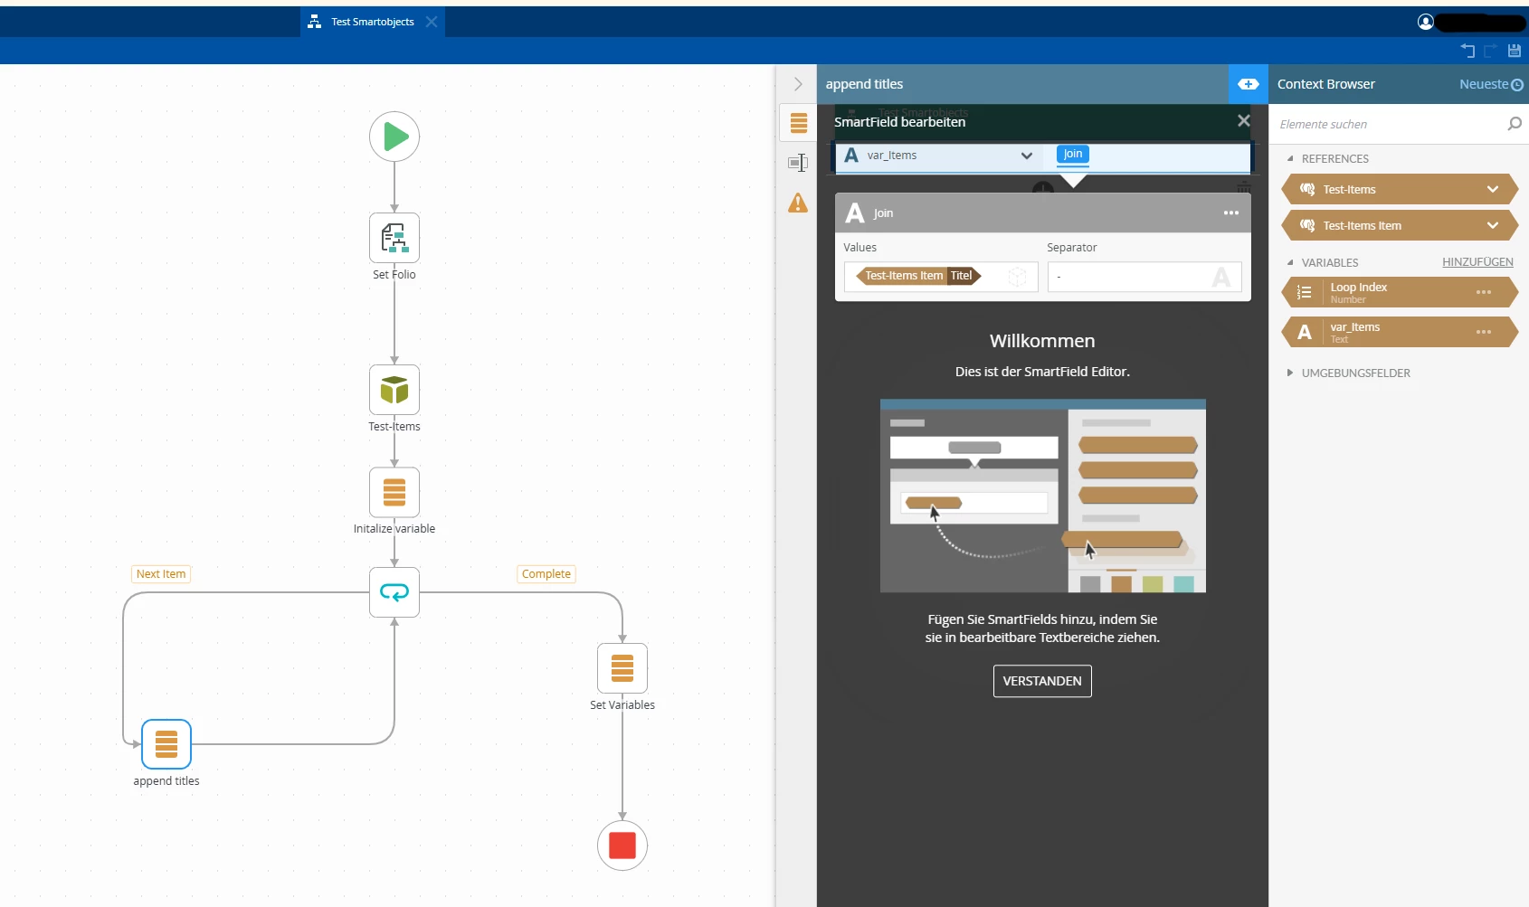The width and height of the screenshot is (1529, 907).
Task: Expand the Test-Items reference
Action: pyautogui.click(x=1493, y=189)
